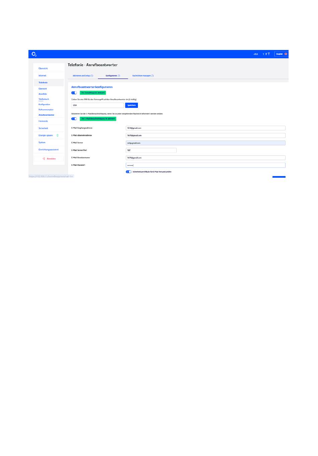318x456 pixels.
Task: Open Telefonbuch in the sidebar
Action: 44,99
